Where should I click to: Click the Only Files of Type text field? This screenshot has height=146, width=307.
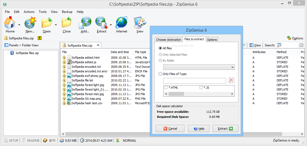click(x=194, y=81)
